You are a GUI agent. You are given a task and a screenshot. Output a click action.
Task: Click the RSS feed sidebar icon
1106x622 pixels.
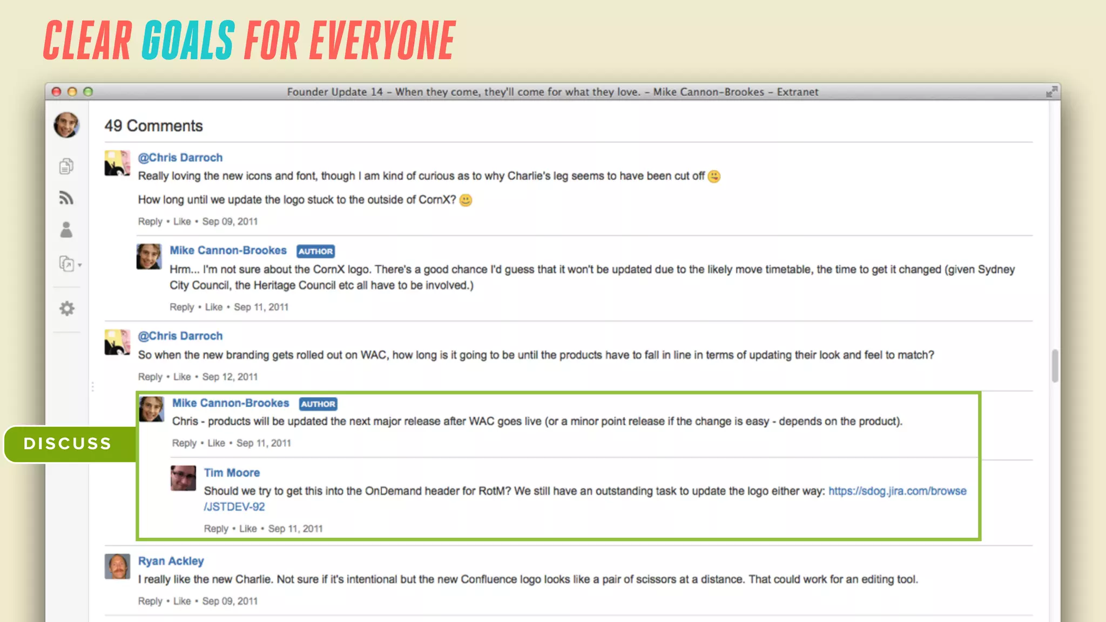click(66, 198)
